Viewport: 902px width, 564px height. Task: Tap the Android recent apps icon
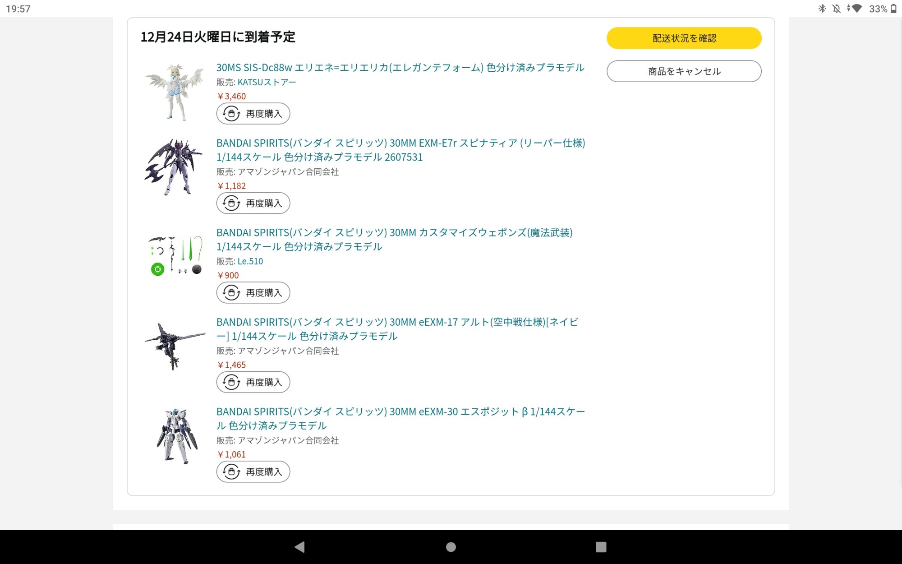(601, 547)
